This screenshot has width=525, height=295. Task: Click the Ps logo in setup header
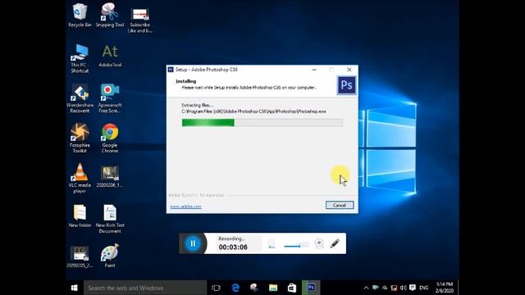point(346,85)
